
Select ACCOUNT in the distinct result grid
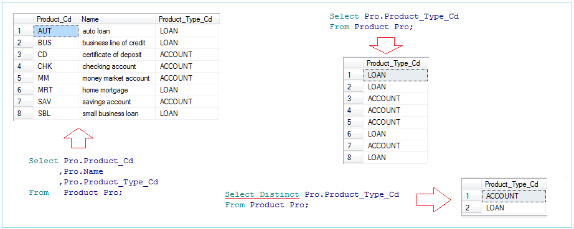pos(514,196)
